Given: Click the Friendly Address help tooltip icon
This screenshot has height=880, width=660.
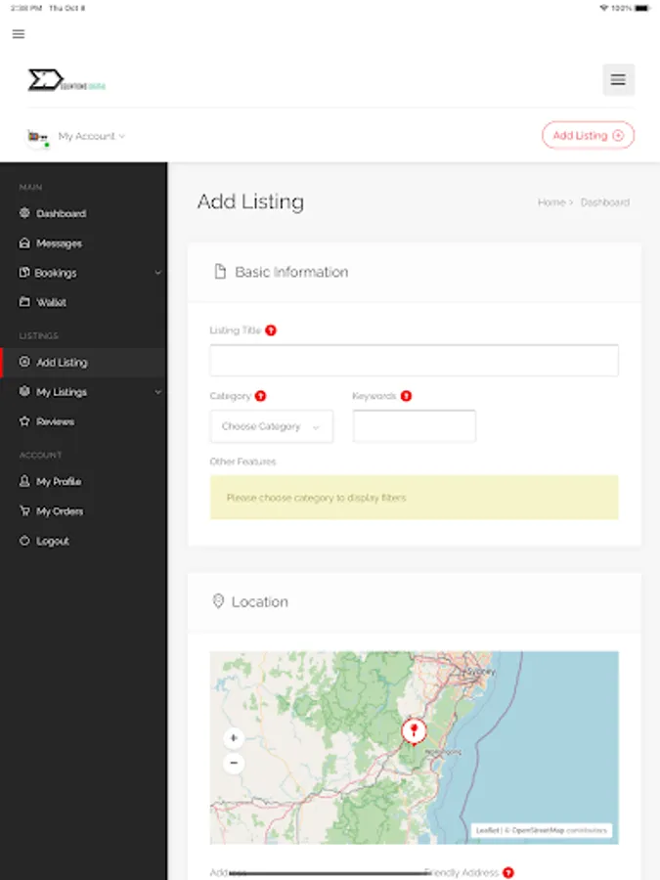Looking at the screenshot, I should pyautogui.click(x=507, y=872).
